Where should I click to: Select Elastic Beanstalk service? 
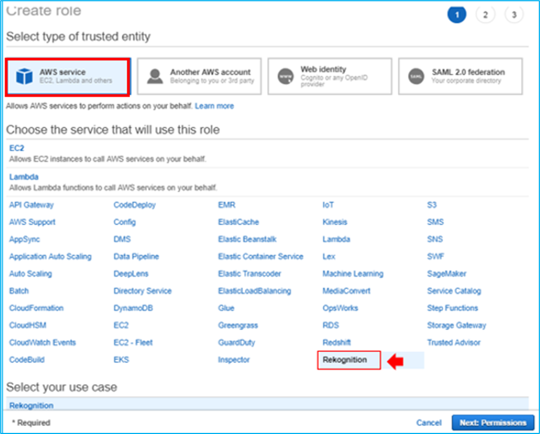click(247, 239)
